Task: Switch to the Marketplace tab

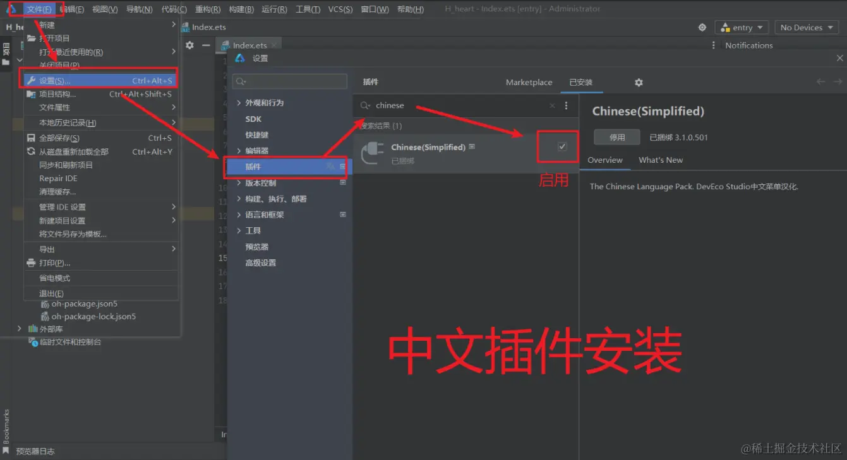Action: tap(529, 83)
